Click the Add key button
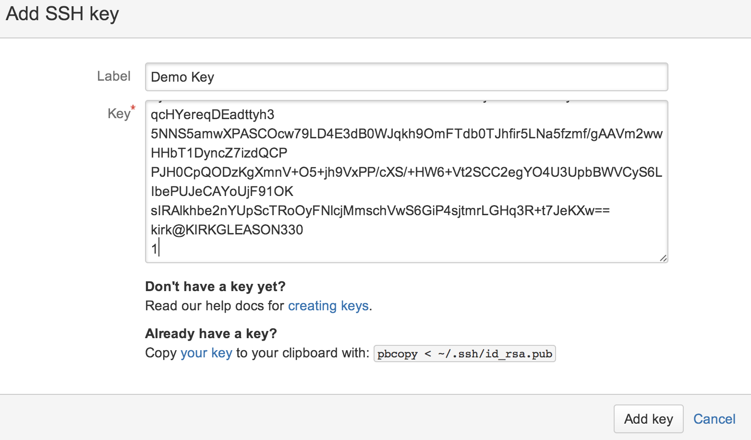The height and width of the screenshot is (440, 751). coord(648,419)
